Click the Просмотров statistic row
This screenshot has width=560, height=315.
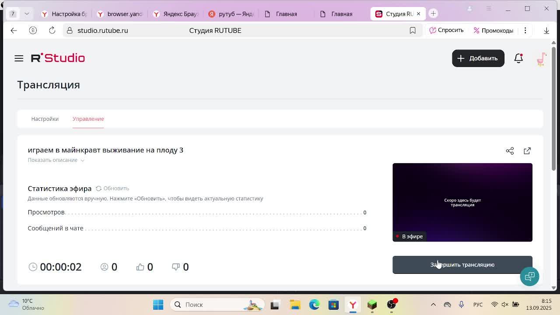click(x=197, y=212)
